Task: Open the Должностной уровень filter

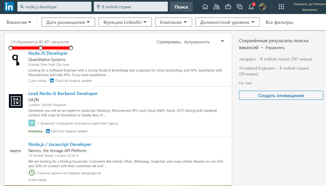Action: [x=227, y=22]
